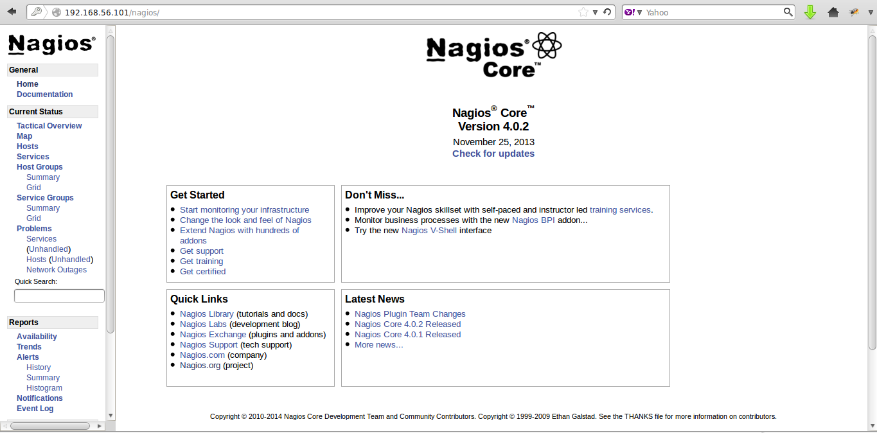Open 'Start monitoring your infrastructure' link

click(x=244, y=210)
